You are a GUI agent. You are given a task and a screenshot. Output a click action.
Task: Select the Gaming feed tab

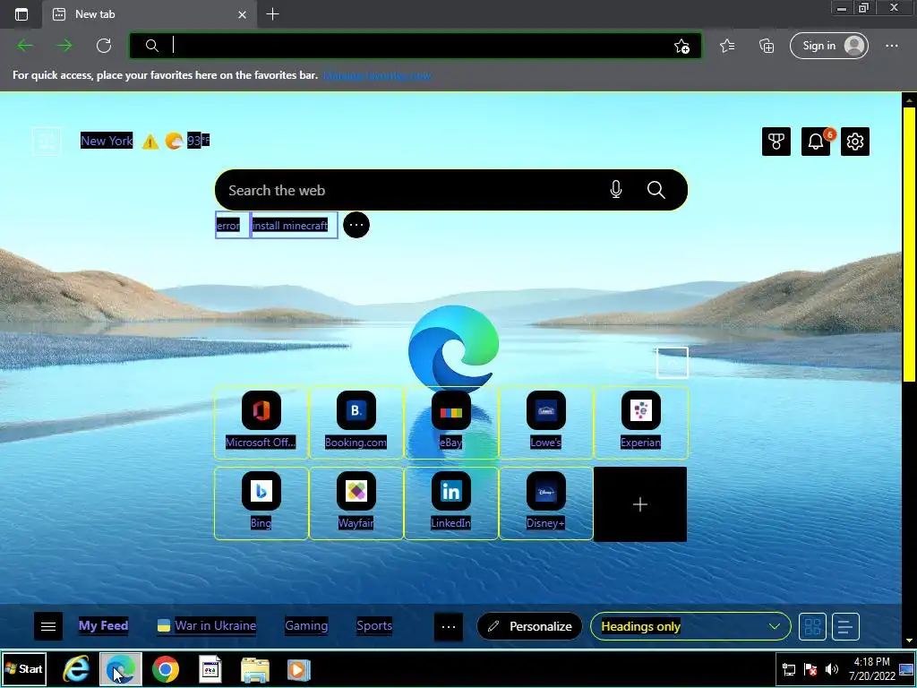pyautogui.click(x=306, y=625)
